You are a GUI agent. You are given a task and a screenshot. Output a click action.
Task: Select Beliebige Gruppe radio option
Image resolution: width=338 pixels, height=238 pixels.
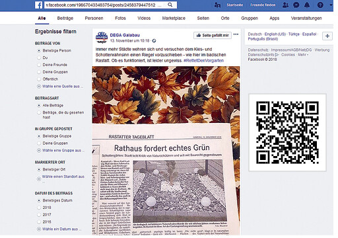click(39, 136)
